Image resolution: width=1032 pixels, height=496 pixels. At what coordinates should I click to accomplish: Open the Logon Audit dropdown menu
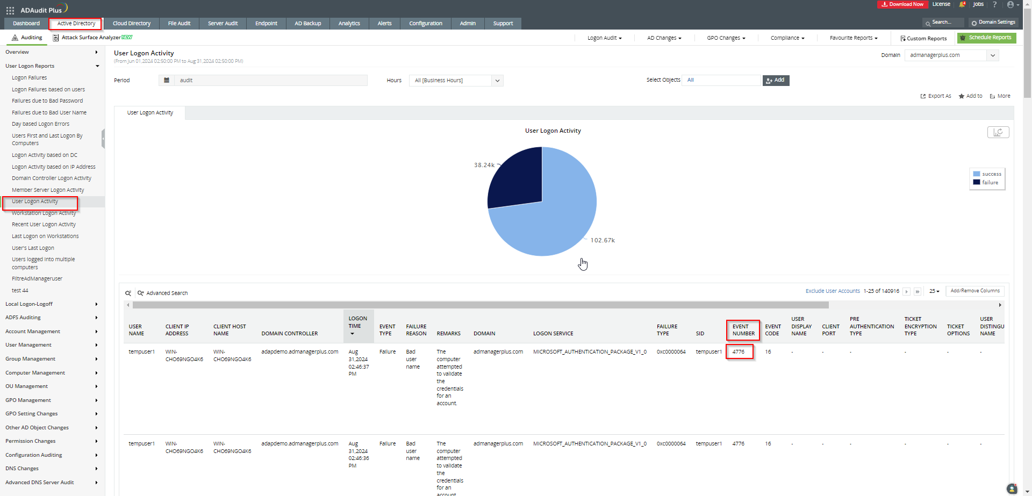(604, 38)
